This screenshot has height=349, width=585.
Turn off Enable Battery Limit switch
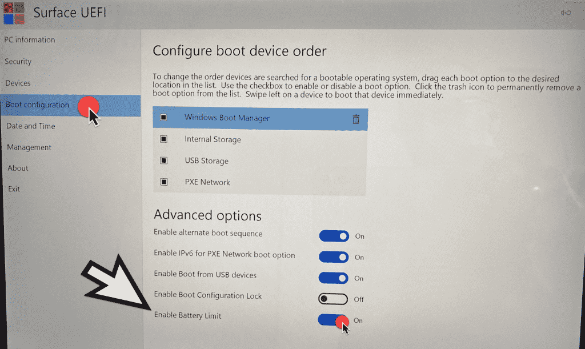click(333, 320)
